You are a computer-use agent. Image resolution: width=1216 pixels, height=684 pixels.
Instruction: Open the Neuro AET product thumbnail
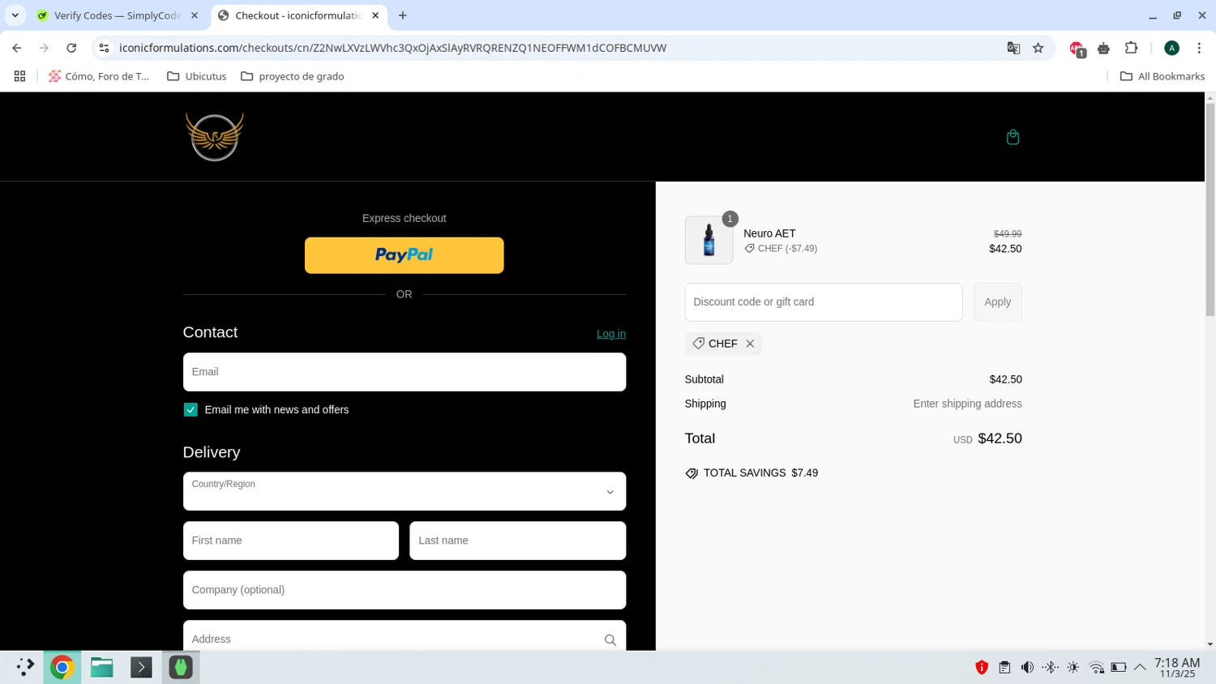pos(709,240)
